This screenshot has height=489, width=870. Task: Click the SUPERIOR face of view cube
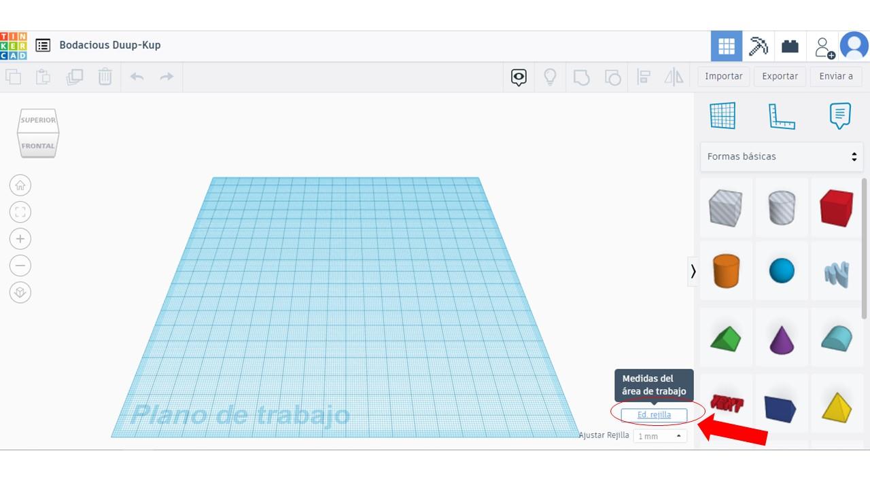[x=38, y=120]
